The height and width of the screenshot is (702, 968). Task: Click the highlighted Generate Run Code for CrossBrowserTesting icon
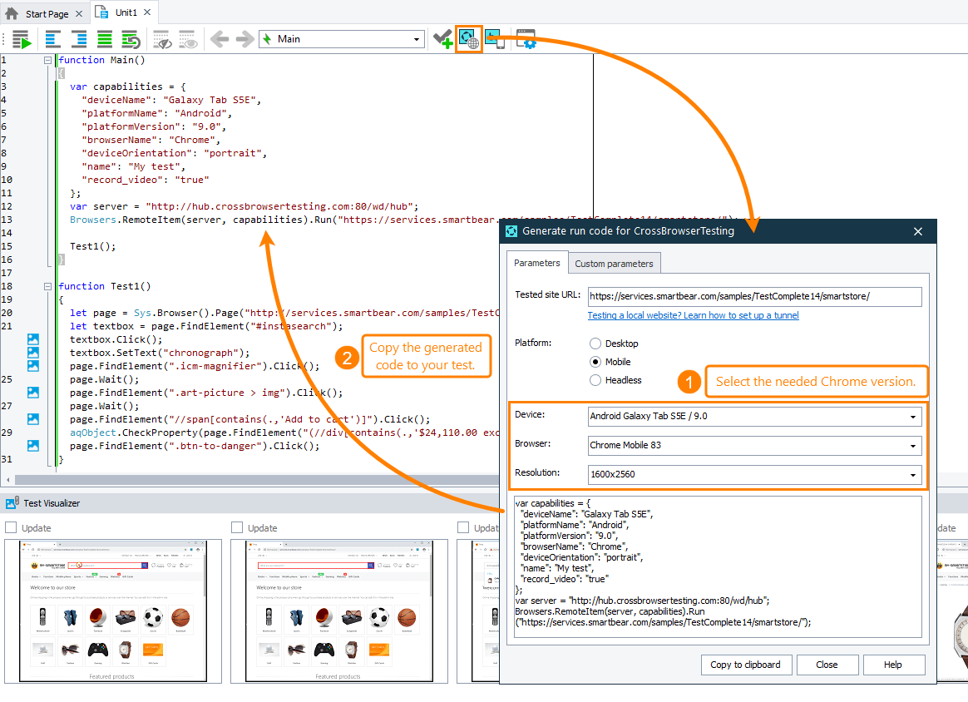click(x=468, y=39)
